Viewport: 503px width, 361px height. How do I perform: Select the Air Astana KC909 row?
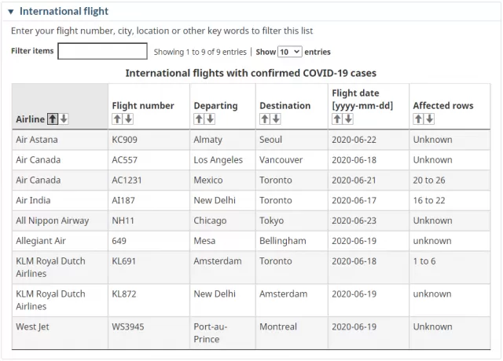(251, 140)
